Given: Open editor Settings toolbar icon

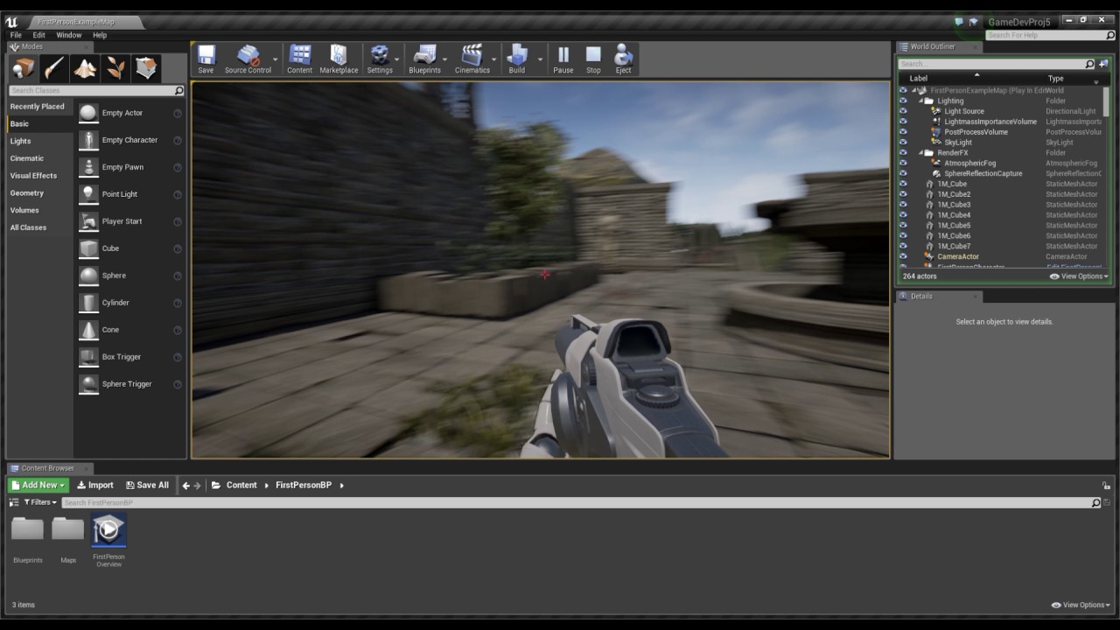Looking at the screenshot, I should [x=380, y=59].
